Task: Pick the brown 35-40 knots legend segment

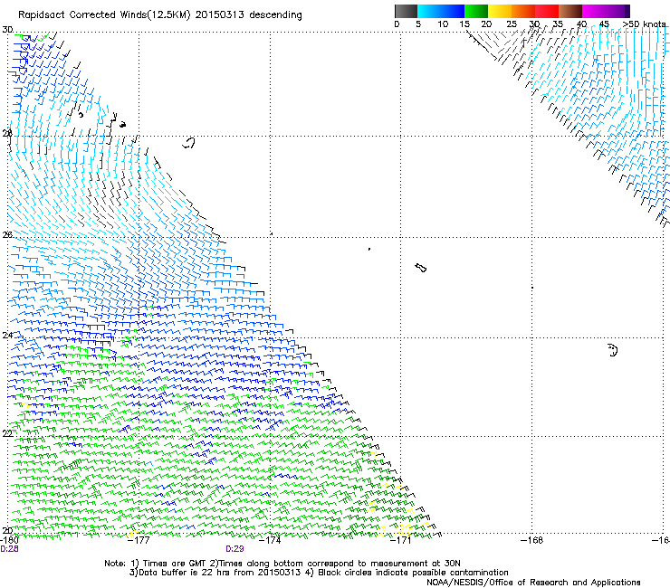Action: [570, 11]
